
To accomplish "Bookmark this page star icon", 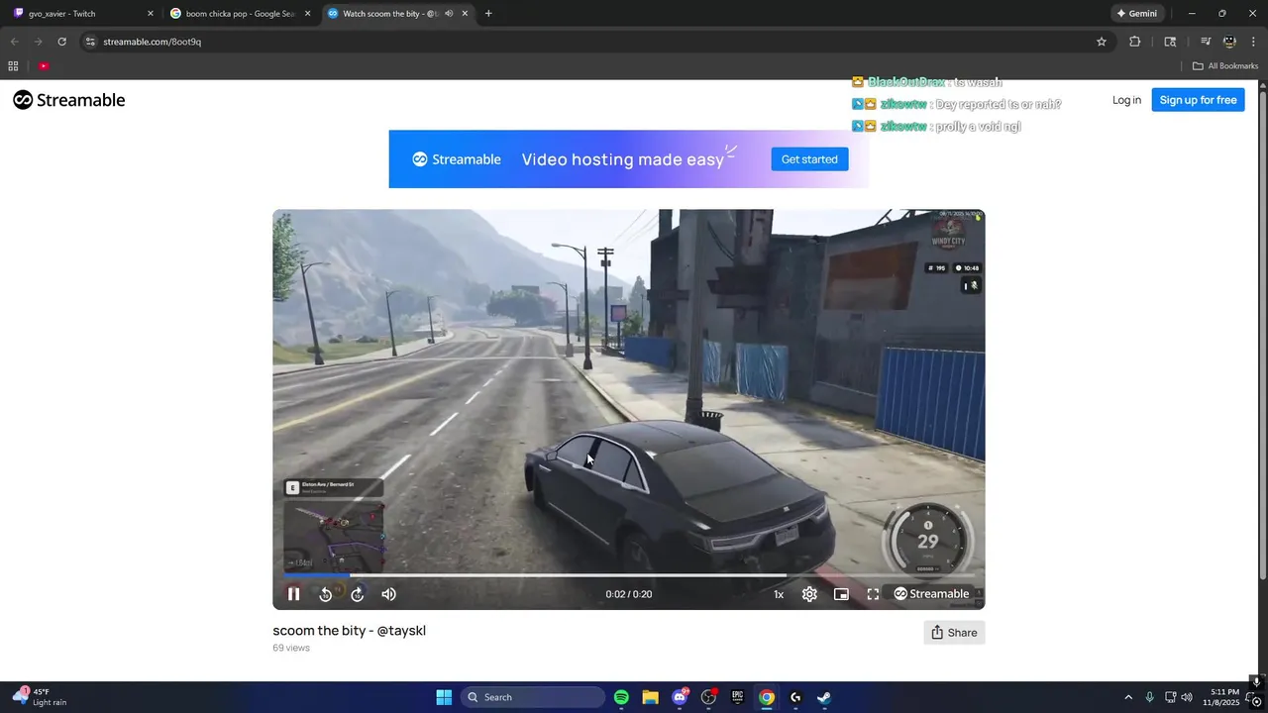I will point(1101,42).
